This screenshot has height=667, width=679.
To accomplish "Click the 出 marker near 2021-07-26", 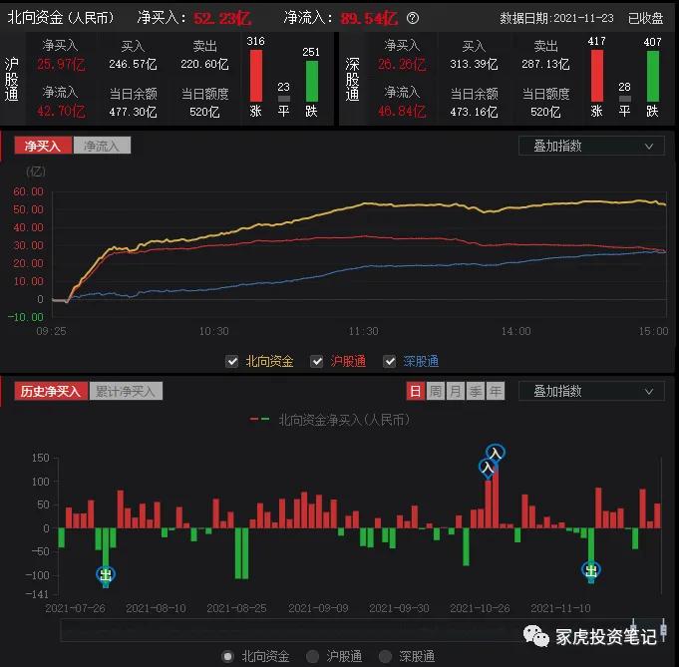I will (106, 574).
